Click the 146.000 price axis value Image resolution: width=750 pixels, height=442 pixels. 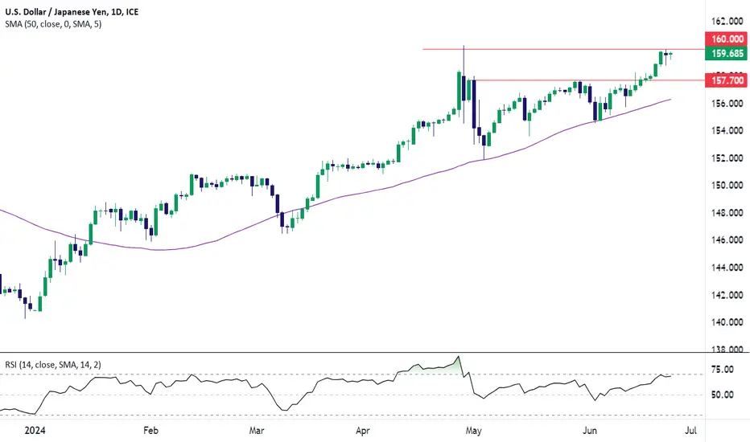click(727, 239)
